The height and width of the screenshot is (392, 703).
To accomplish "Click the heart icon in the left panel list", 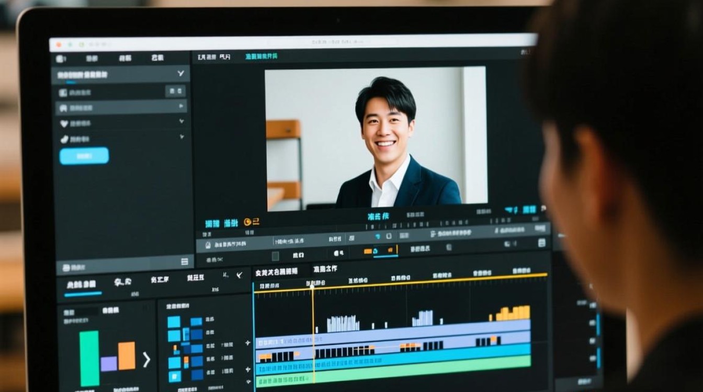I will click(x=64, y=124).
